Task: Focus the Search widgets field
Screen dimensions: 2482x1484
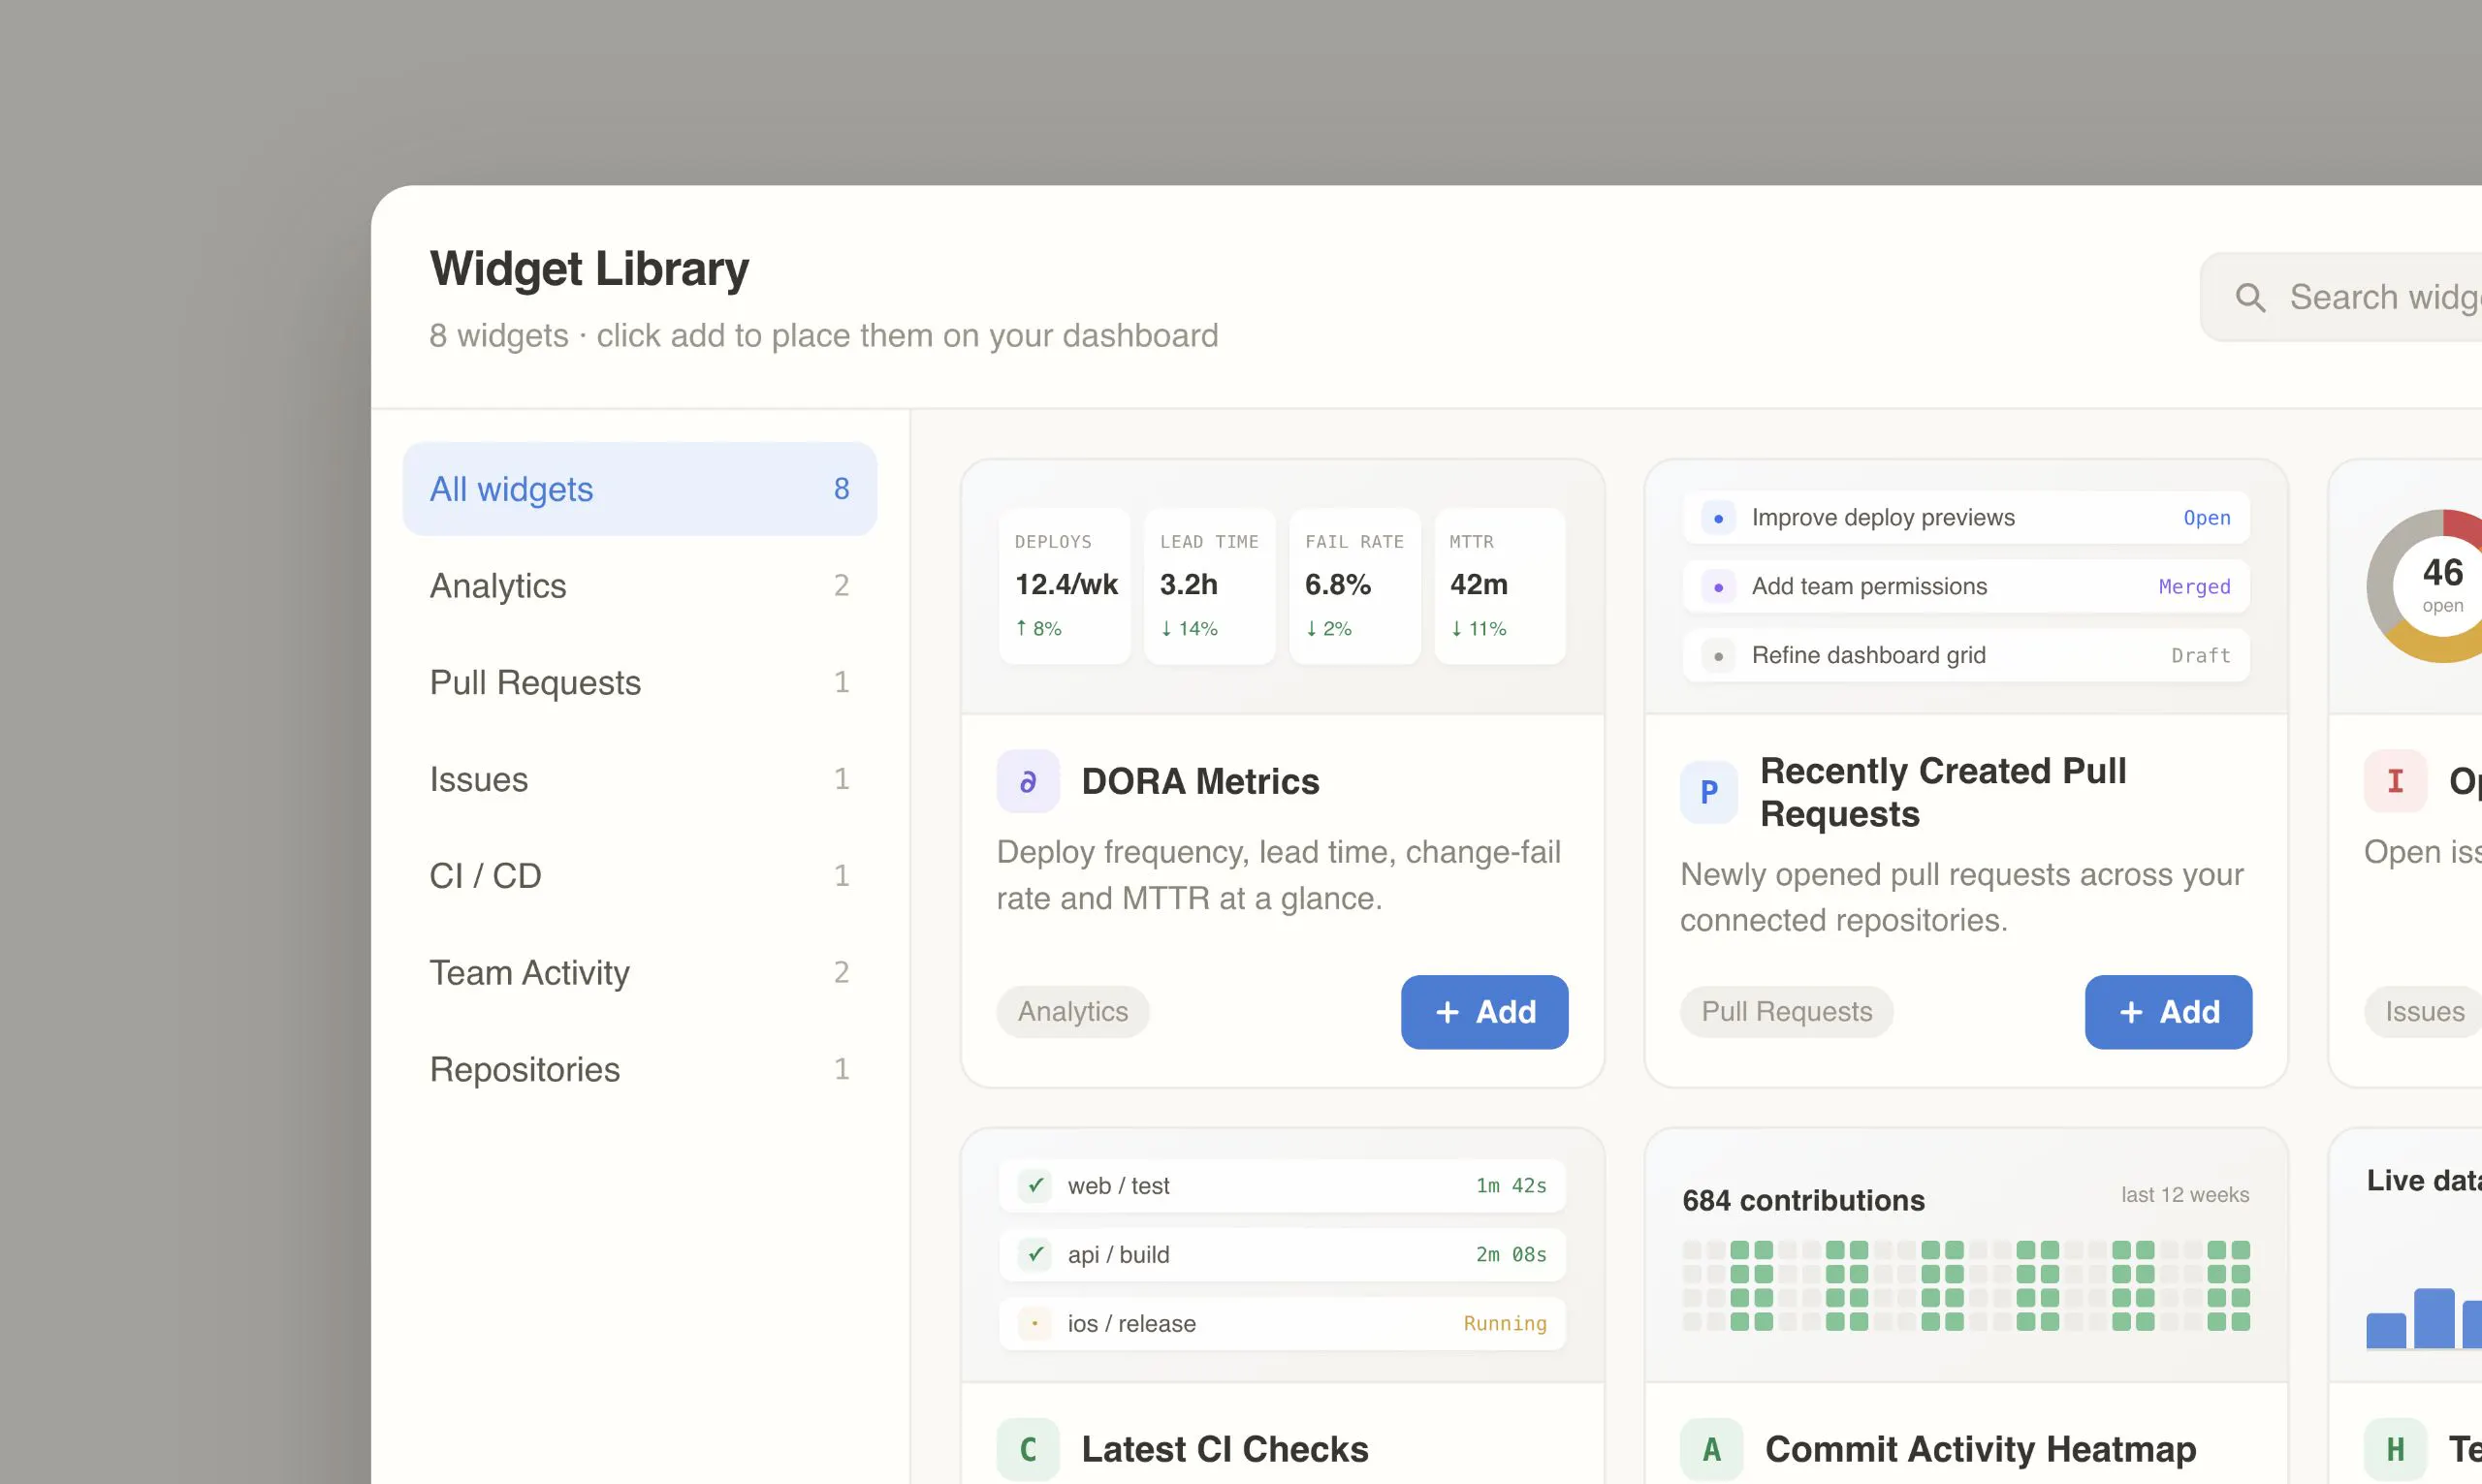Action: click(x=2341, y=297)
